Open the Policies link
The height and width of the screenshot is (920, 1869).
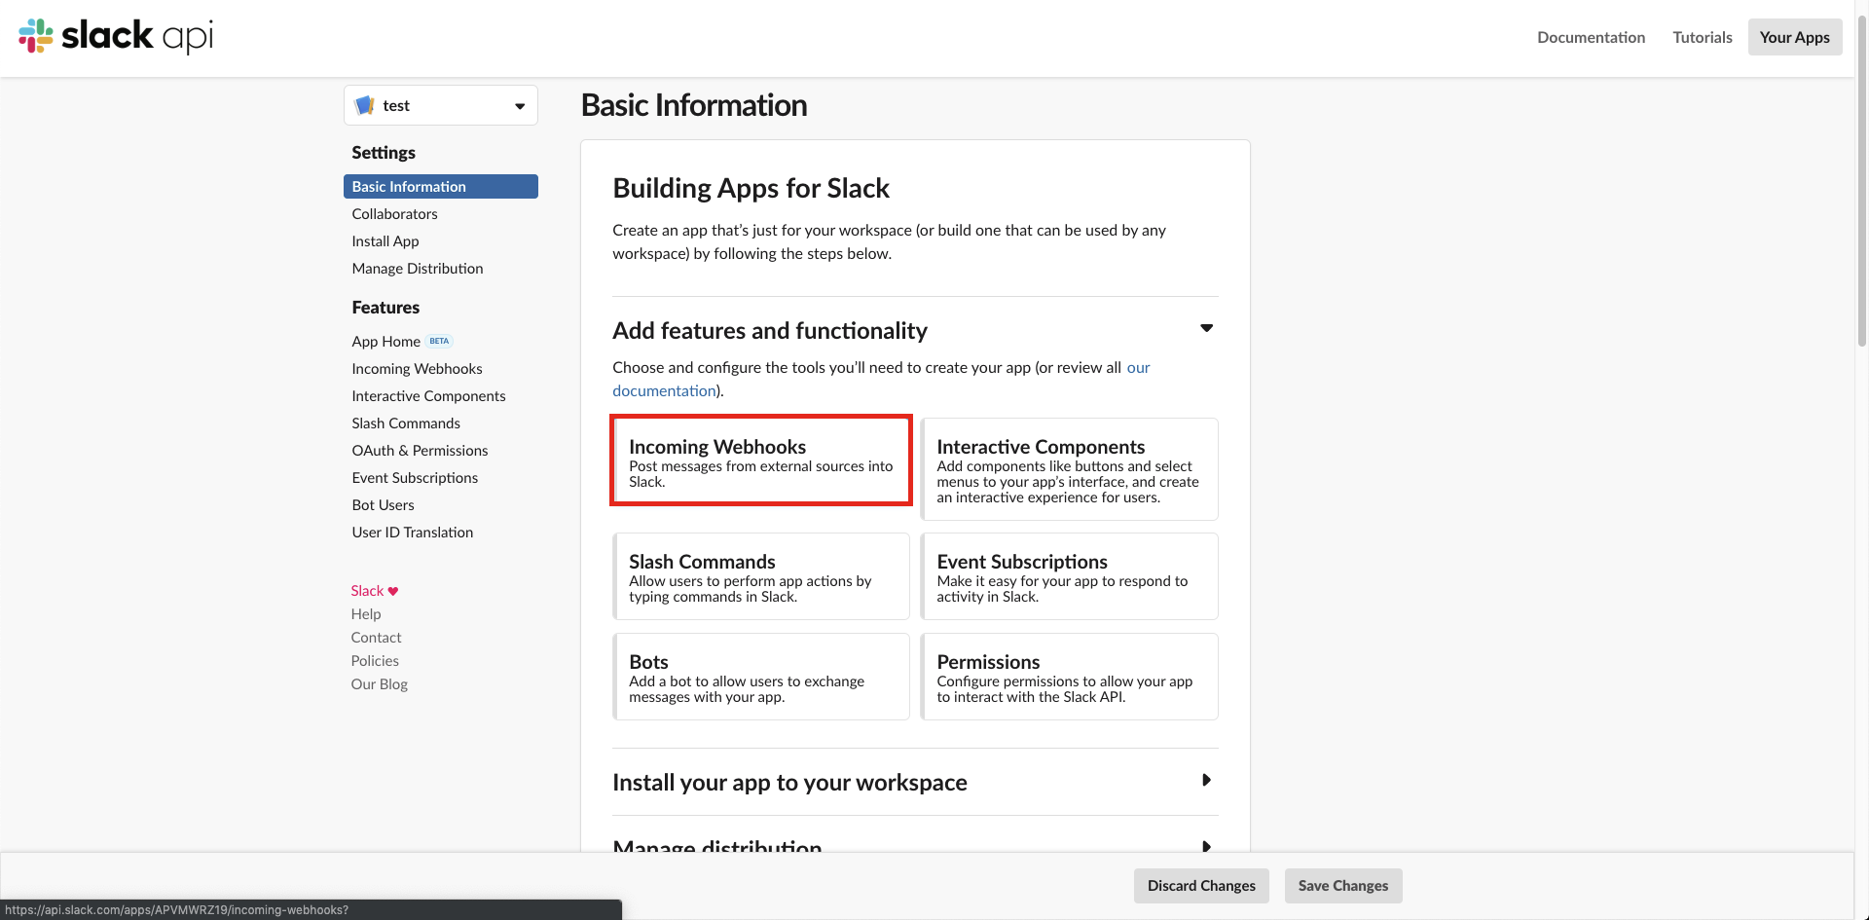tap(375, 660)
